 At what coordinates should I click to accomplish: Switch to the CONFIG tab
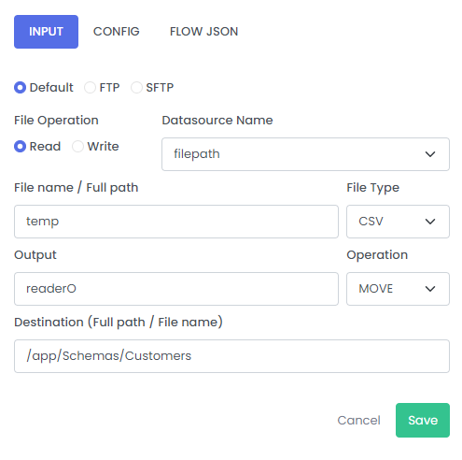click(x=117, y=32)
